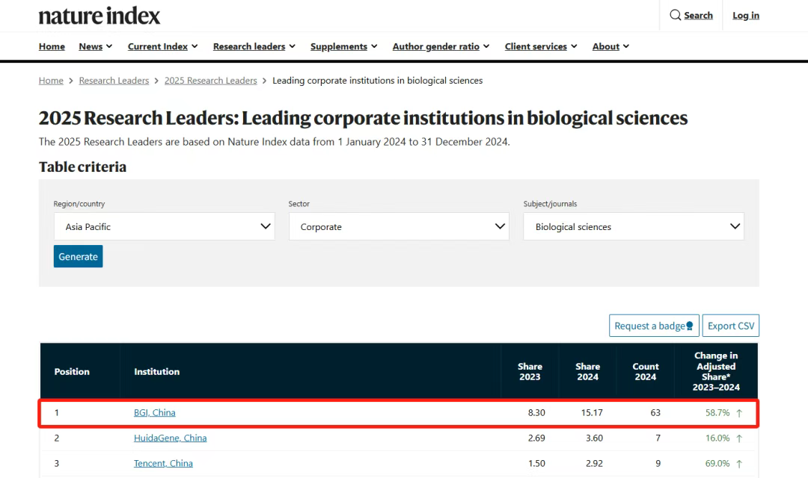Click Tencent's green up-arrow trend icon
Screen dimensions: 808x478
[739, 464]
